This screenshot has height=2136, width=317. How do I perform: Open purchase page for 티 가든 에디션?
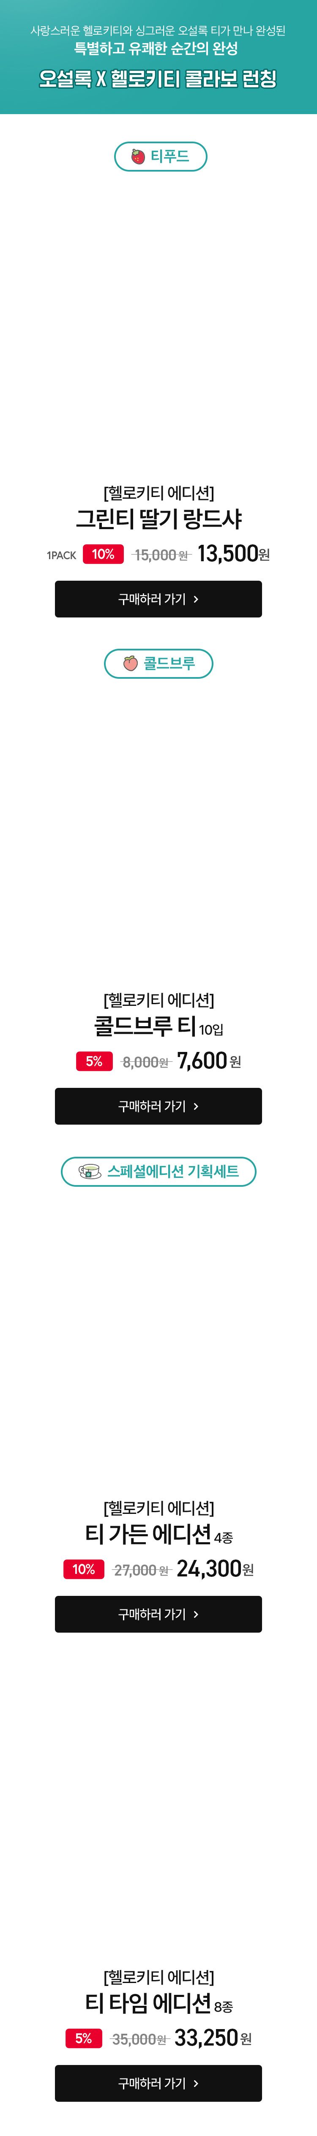[158, 1614]
